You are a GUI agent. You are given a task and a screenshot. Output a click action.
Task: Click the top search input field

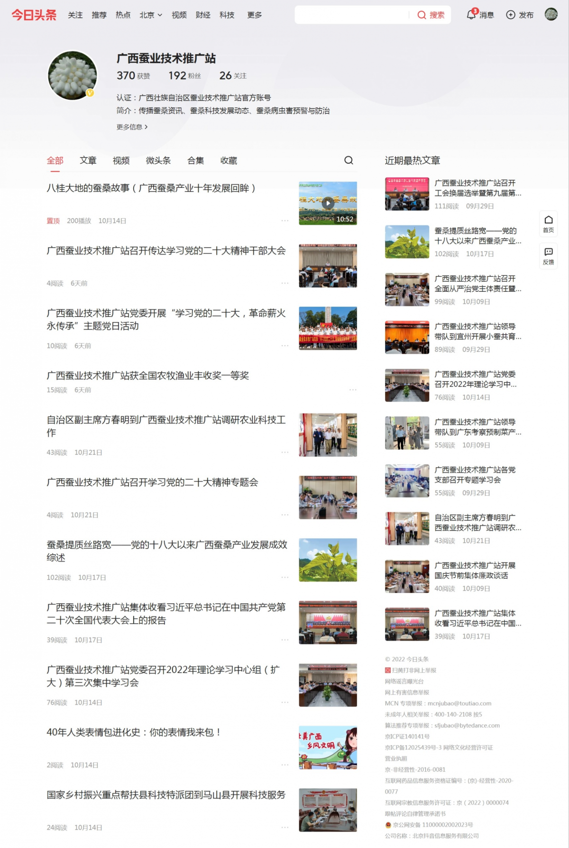(351, 15)
